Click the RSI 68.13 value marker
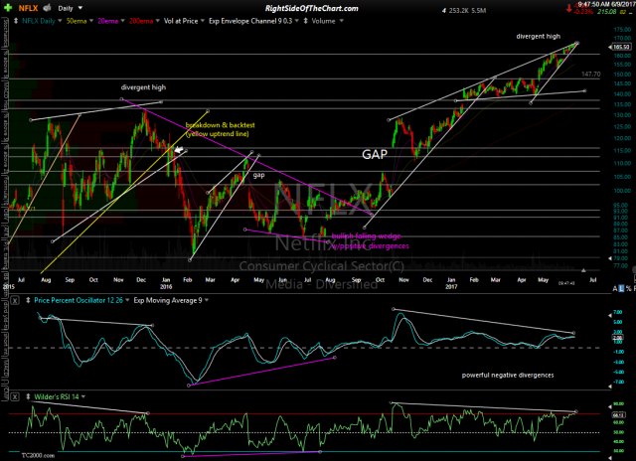 pyautogui.click(x=618, y=415)
